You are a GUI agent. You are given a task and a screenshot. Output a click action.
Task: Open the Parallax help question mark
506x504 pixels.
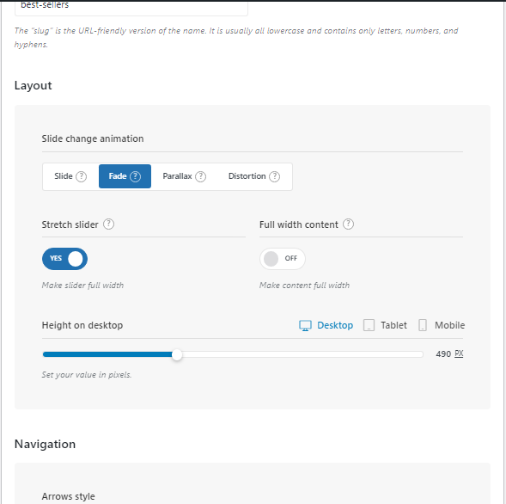click(200, 176)
